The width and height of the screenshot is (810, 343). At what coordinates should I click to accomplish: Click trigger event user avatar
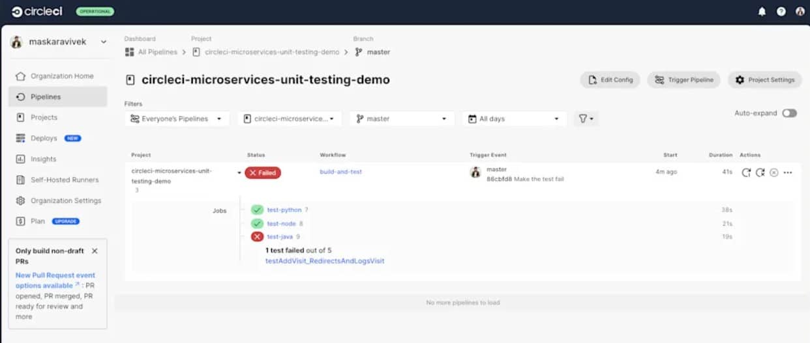(475, 172)
